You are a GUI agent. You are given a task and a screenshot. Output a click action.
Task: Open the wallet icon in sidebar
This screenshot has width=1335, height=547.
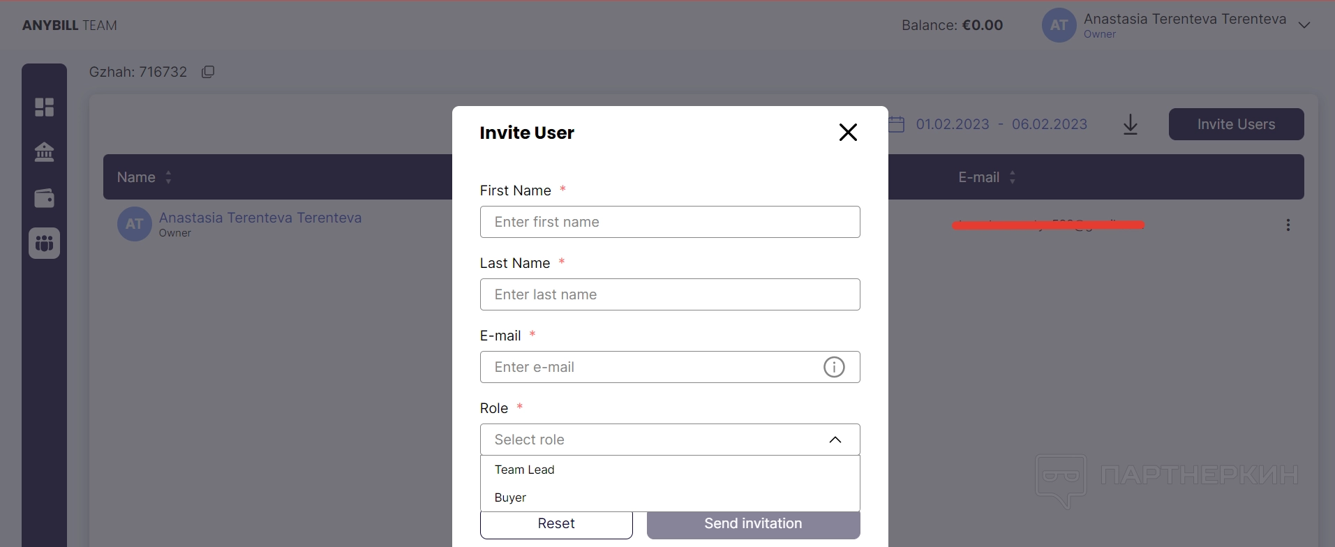(x=44, y=198)
